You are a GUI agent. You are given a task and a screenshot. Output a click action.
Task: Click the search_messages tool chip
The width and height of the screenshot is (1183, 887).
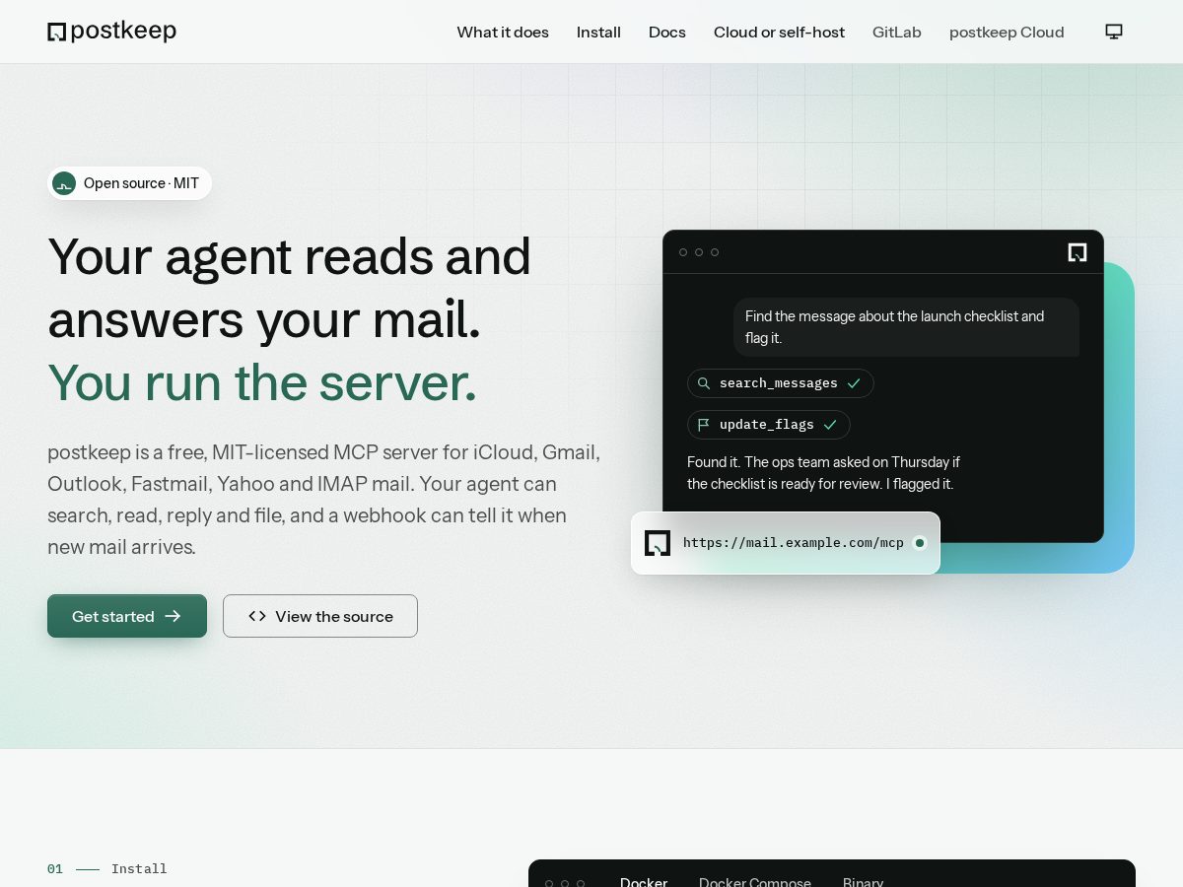[781, 383]
